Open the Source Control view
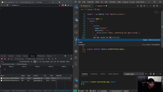 (76, 19)
